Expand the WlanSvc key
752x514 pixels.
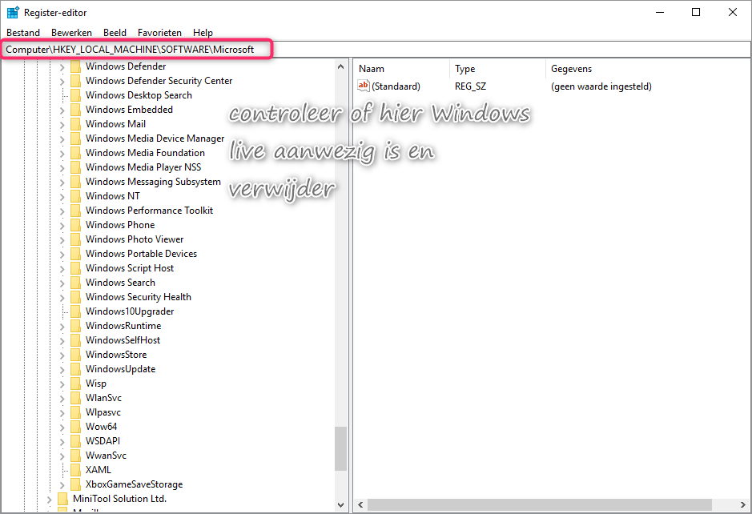[62, 399]
